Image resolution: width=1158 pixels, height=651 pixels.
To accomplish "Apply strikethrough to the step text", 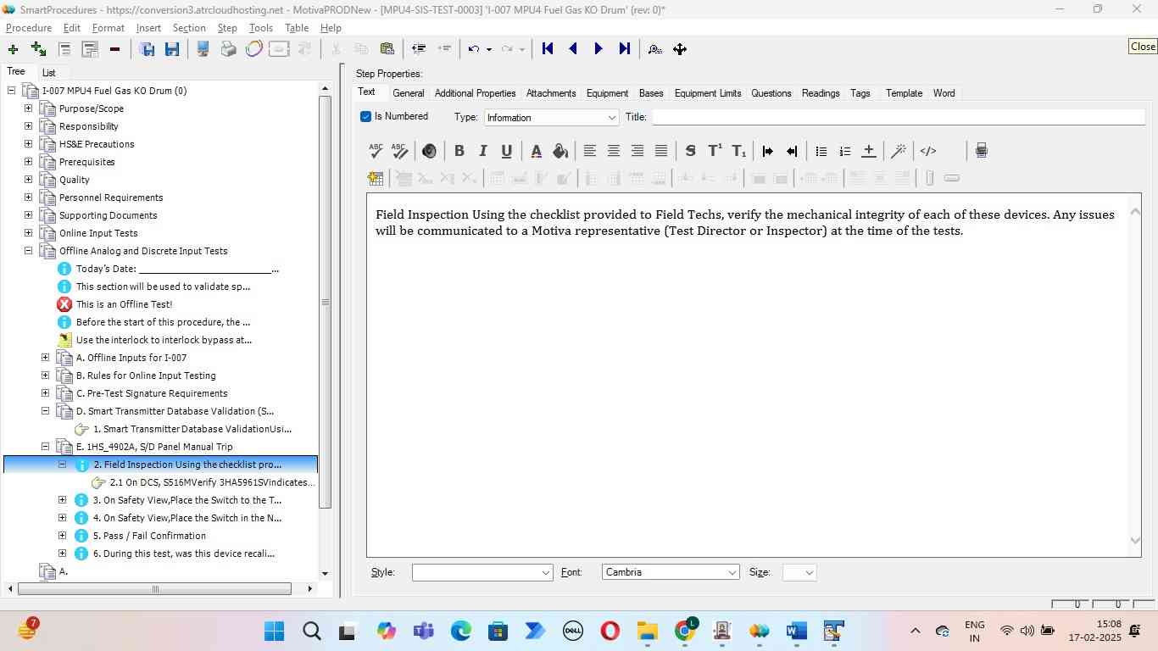I will click(690, 151).
